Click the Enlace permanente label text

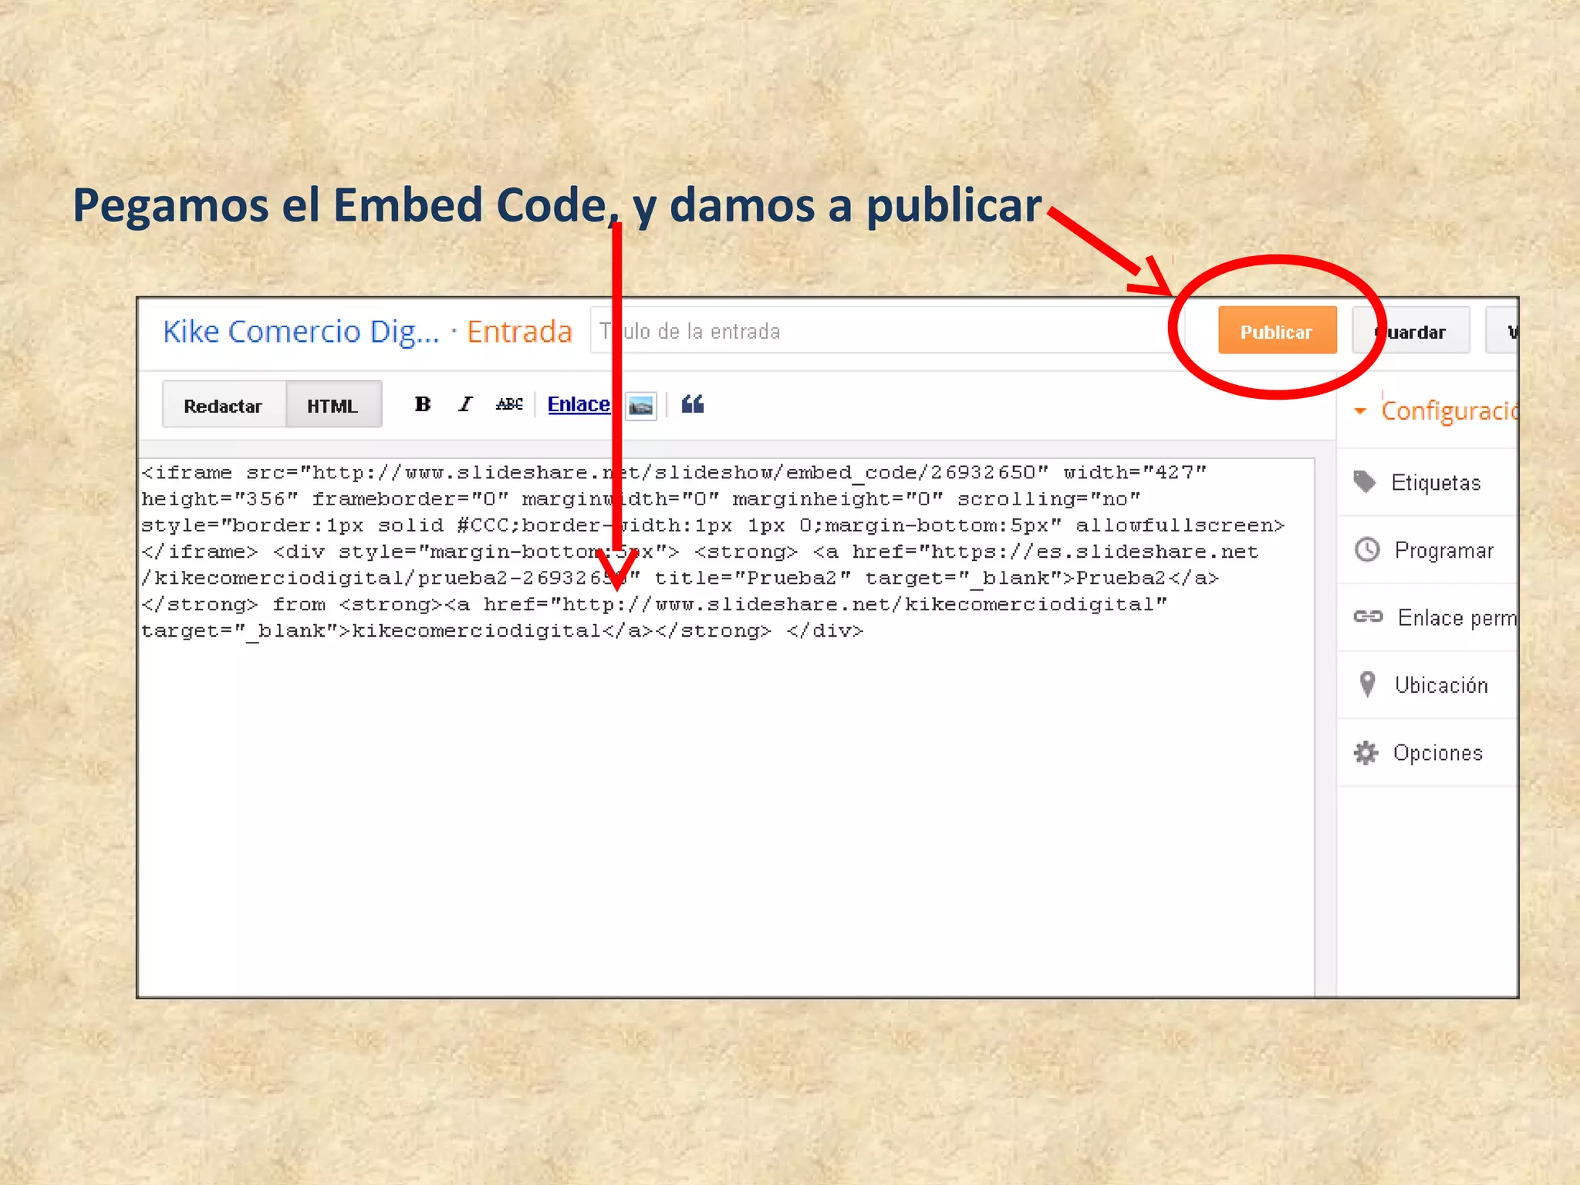(x=1457, y=617)
